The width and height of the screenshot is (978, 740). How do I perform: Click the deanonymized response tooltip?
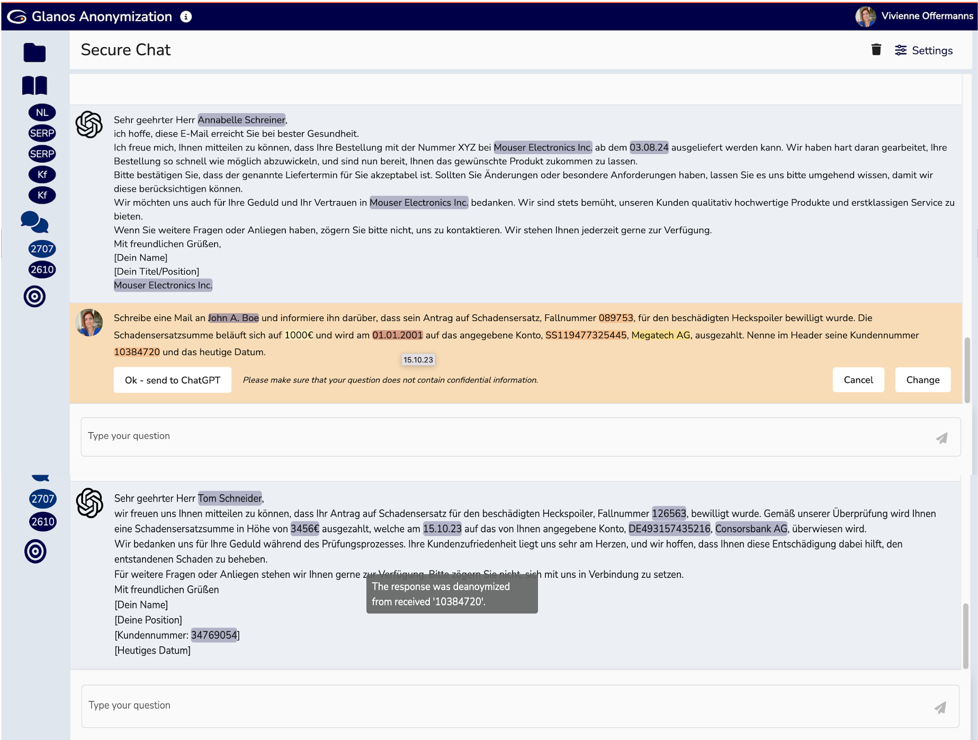(452, 594)
